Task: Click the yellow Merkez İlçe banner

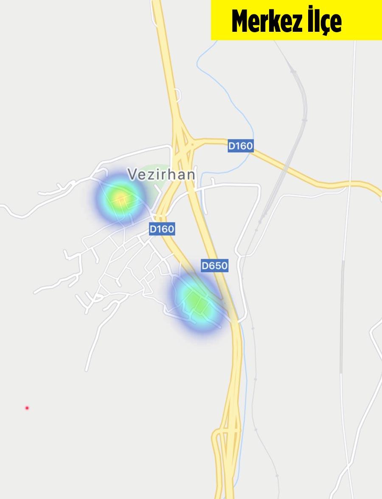Action: 296,20
